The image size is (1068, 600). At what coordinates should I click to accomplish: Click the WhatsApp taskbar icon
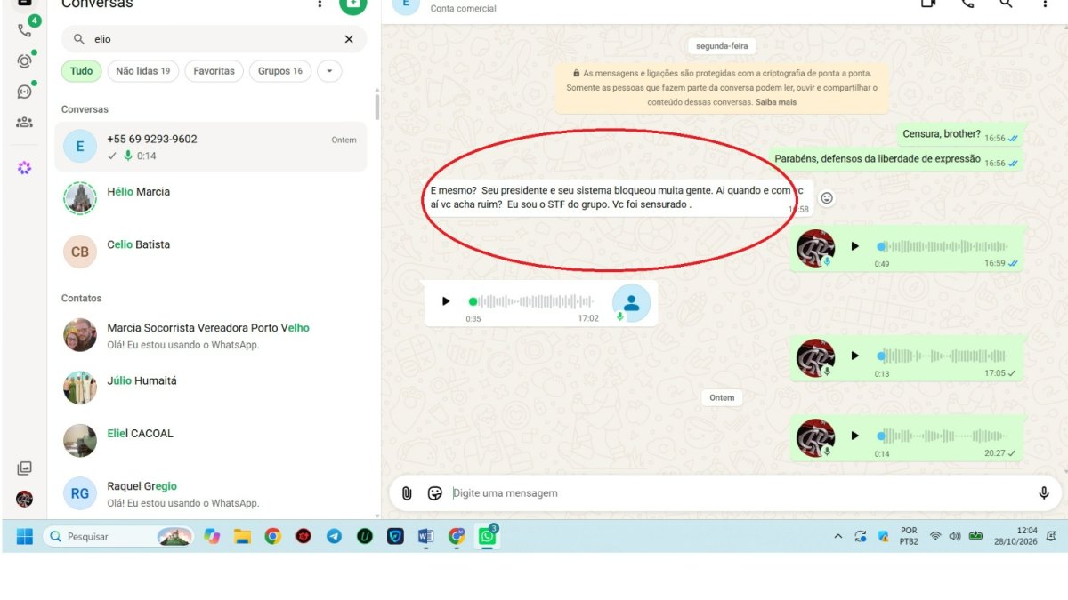(487, 536)
